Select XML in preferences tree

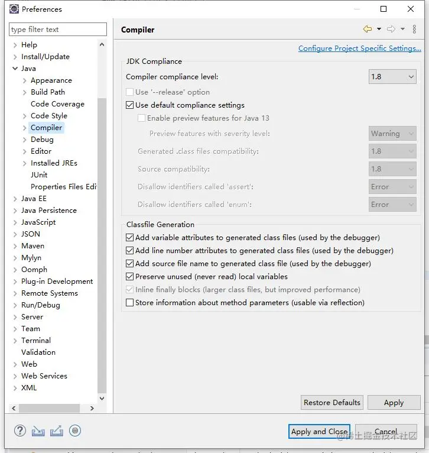(29, 388)
